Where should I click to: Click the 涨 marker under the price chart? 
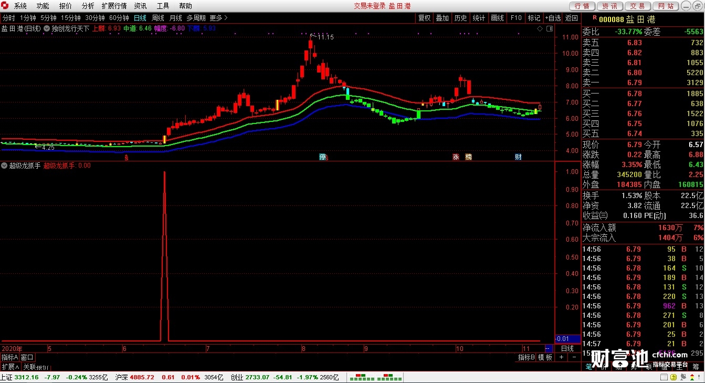[x=456, y=157]
